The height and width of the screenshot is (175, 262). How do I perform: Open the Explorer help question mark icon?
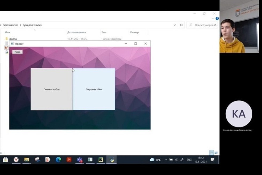(x=217, y=18)
